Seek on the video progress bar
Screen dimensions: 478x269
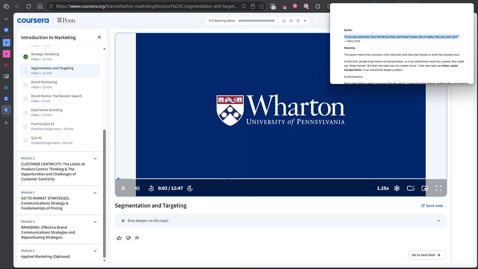click(281, 179)
